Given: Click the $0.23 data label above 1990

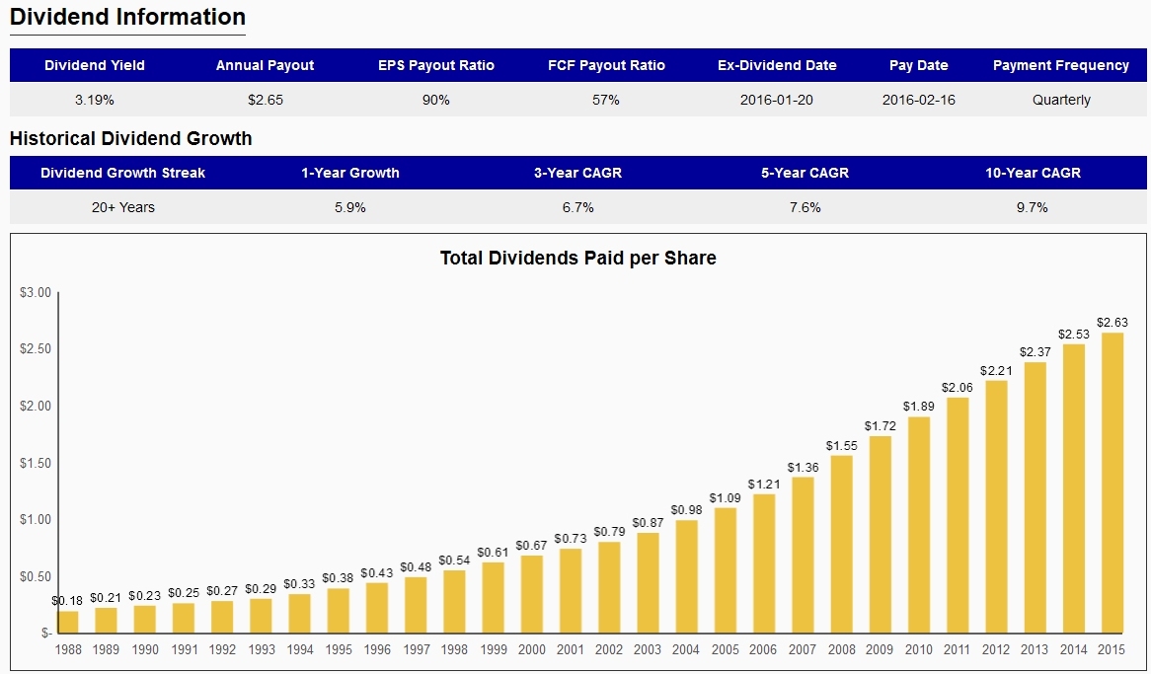Looking at the screenshot, I should 144,596.
